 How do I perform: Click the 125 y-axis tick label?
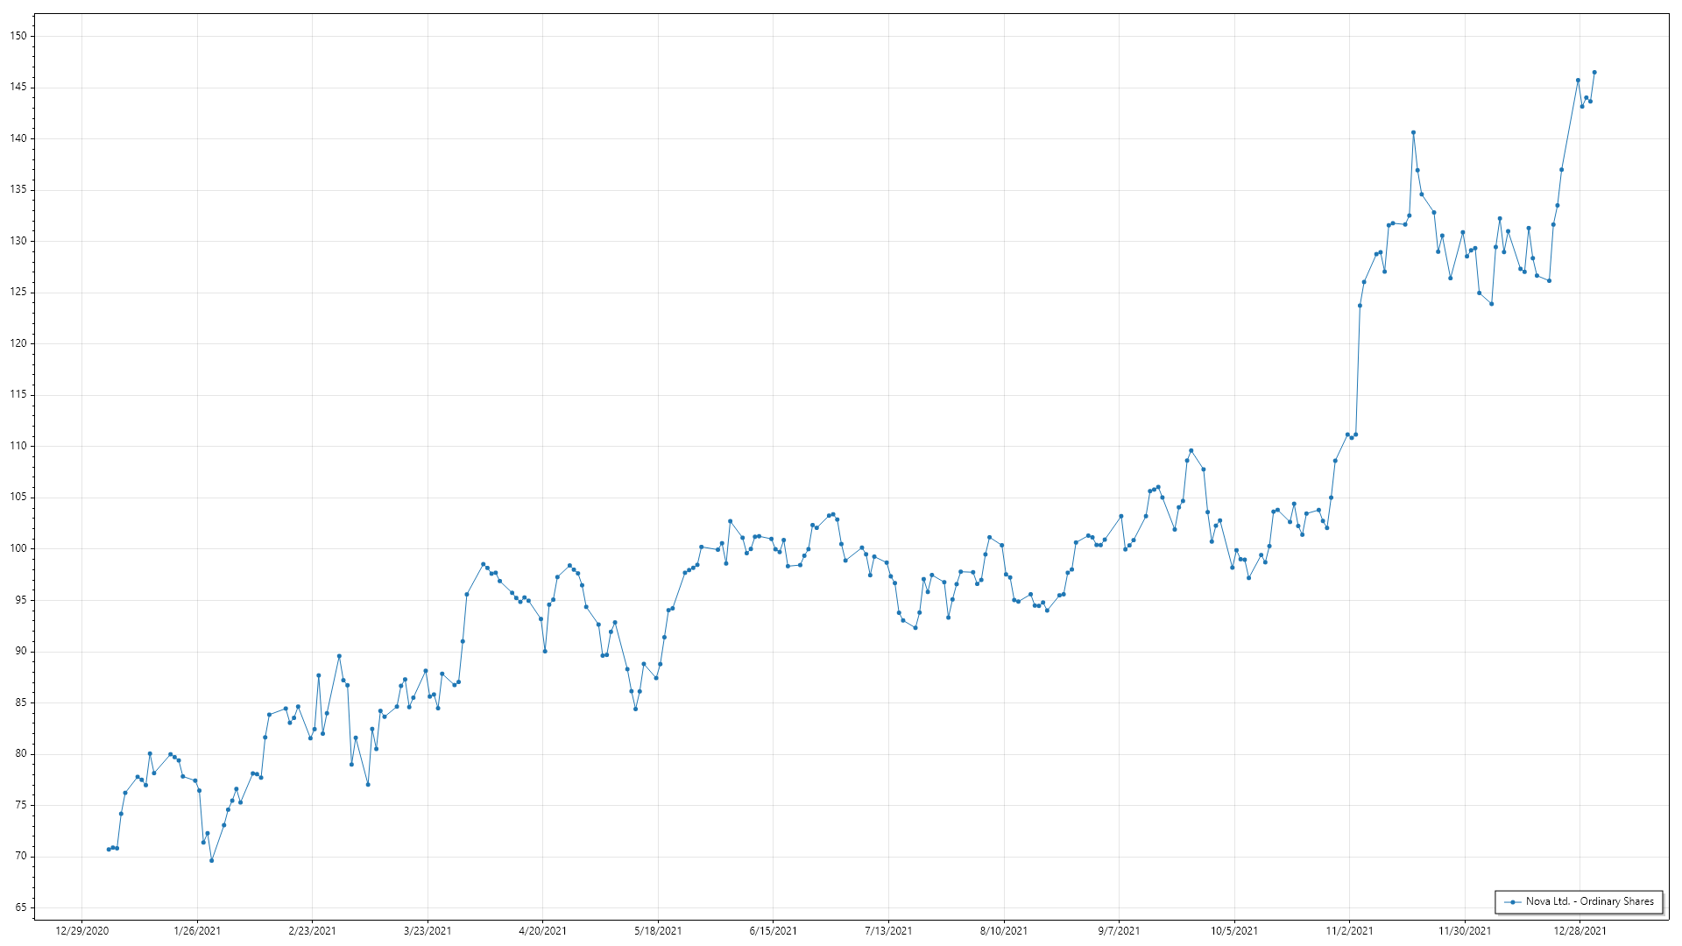click(19, 292)
